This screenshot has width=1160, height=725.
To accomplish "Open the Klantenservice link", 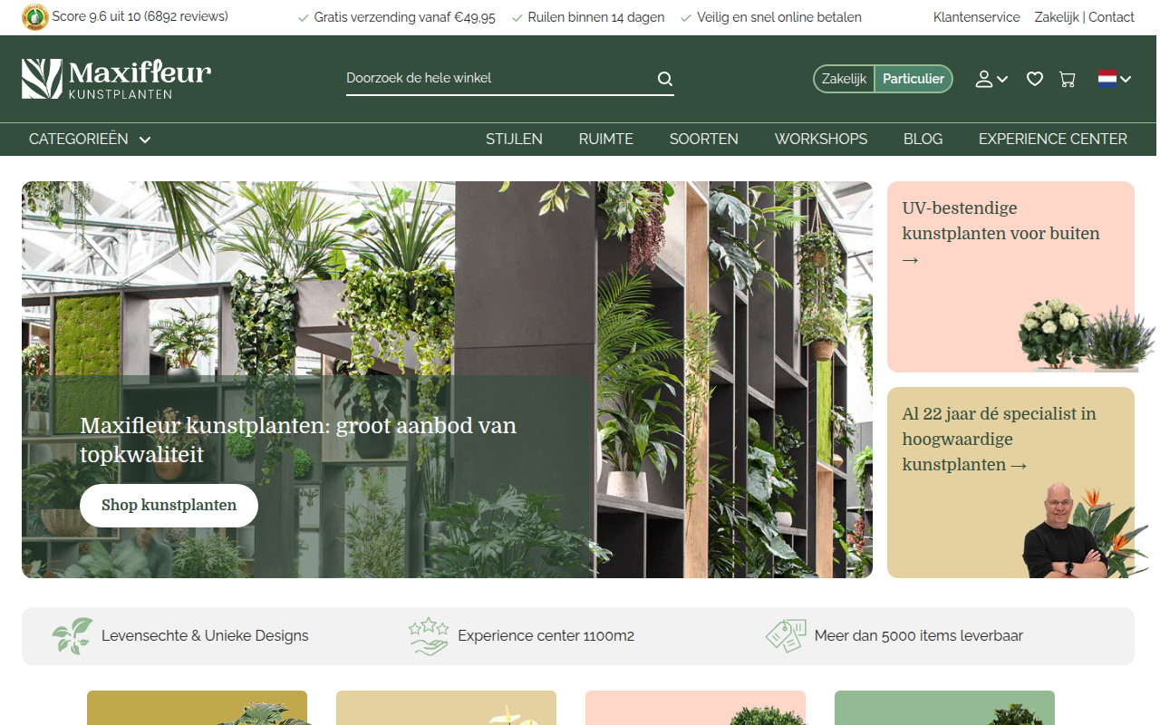I will [976, 17].
